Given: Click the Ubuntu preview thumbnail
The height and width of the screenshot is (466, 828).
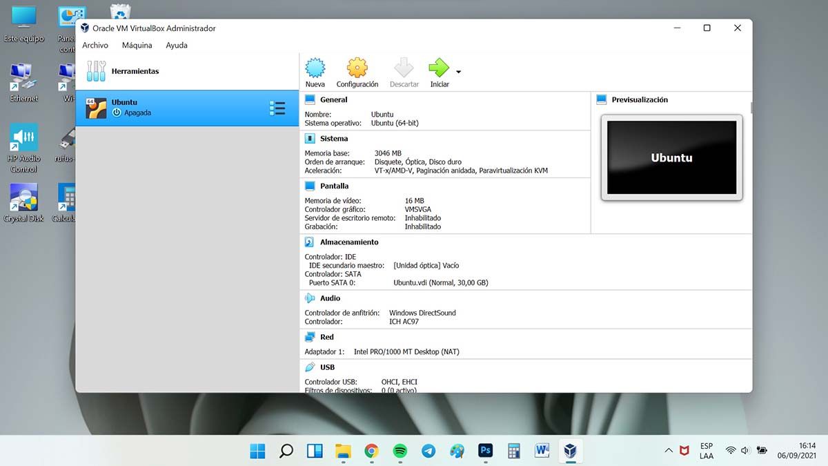Looking at the screenshot, I should click(x=671, y=157).
